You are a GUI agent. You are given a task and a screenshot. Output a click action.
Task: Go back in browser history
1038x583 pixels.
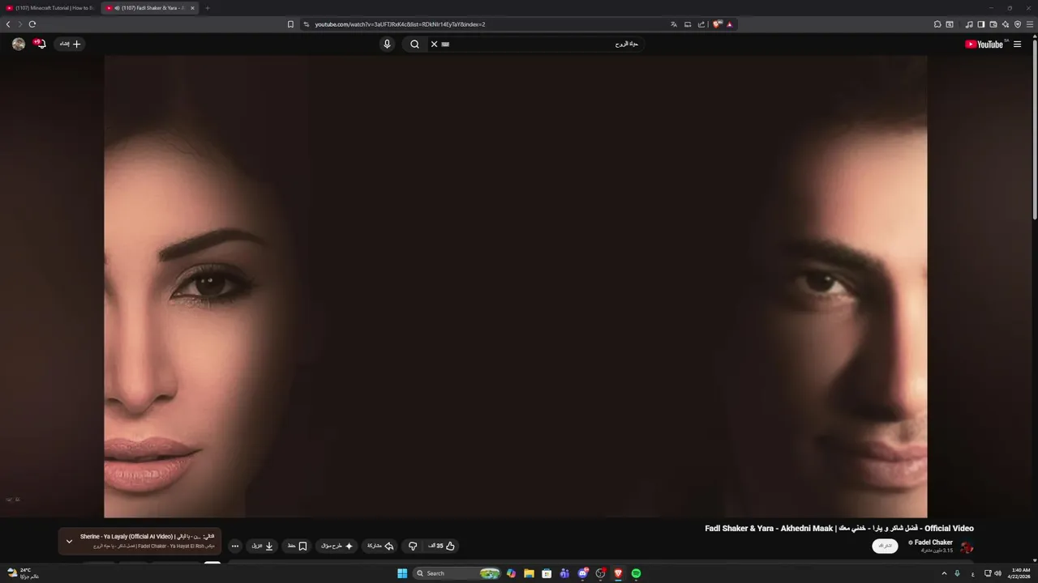[x=8, y=24]
